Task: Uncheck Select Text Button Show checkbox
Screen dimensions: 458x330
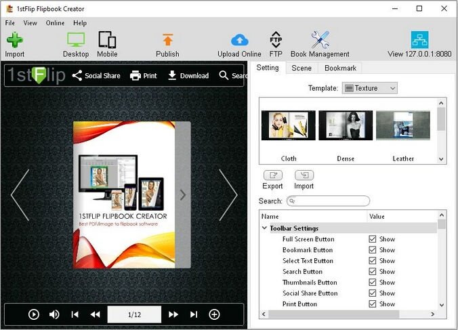Action: [373, 260]
